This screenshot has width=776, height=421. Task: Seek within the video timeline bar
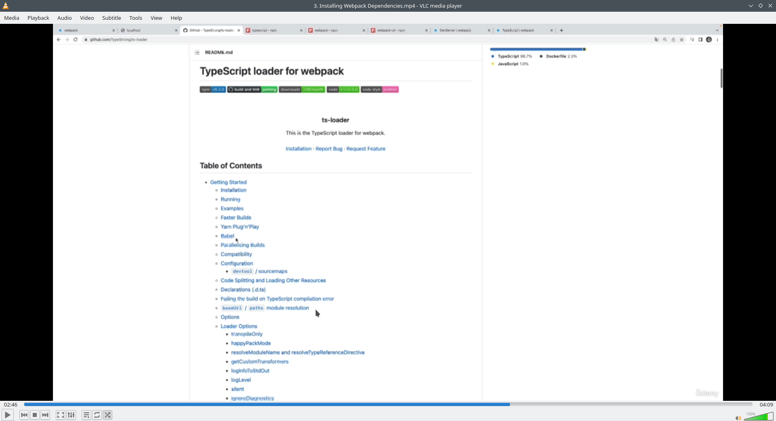click(388, 404)
